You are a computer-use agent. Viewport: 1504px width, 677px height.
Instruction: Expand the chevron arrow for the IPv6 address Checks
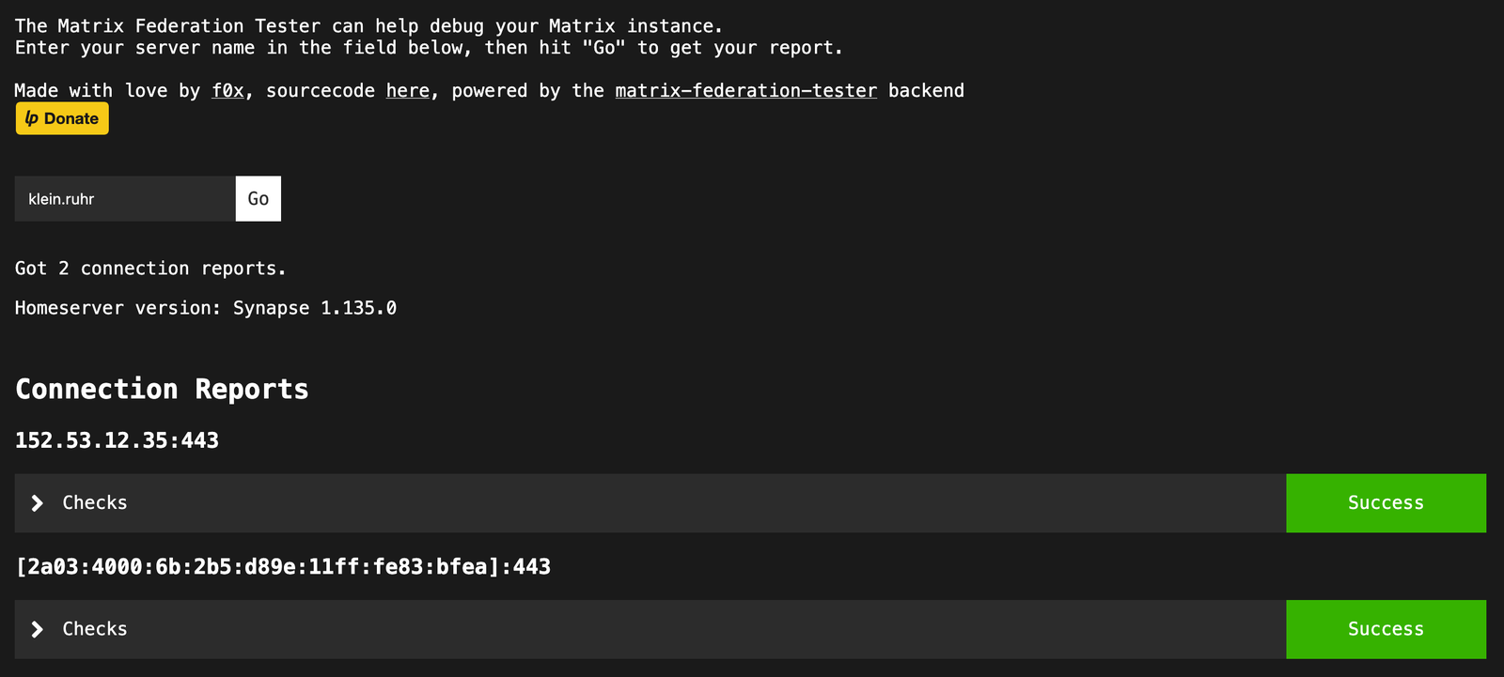[x=37, y=629]
